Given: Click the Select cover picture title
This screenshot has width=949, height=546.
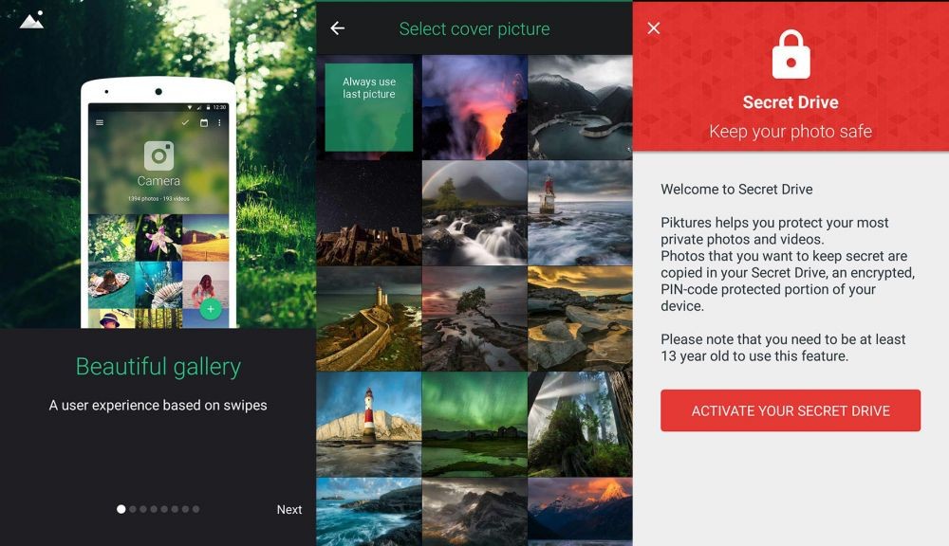Looking at the screenshot, I should pos(474,29).
